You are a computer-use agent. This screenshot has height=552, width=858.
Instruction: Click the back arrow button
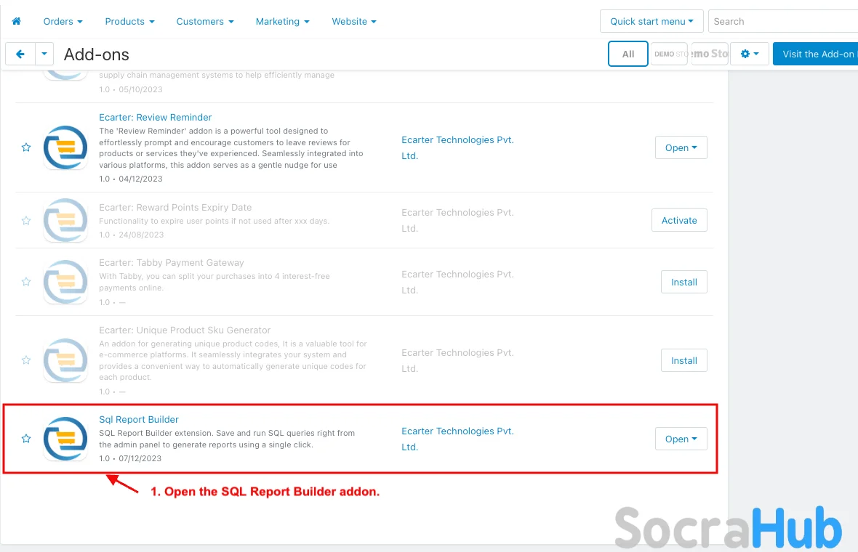click(x=20, y=54)
